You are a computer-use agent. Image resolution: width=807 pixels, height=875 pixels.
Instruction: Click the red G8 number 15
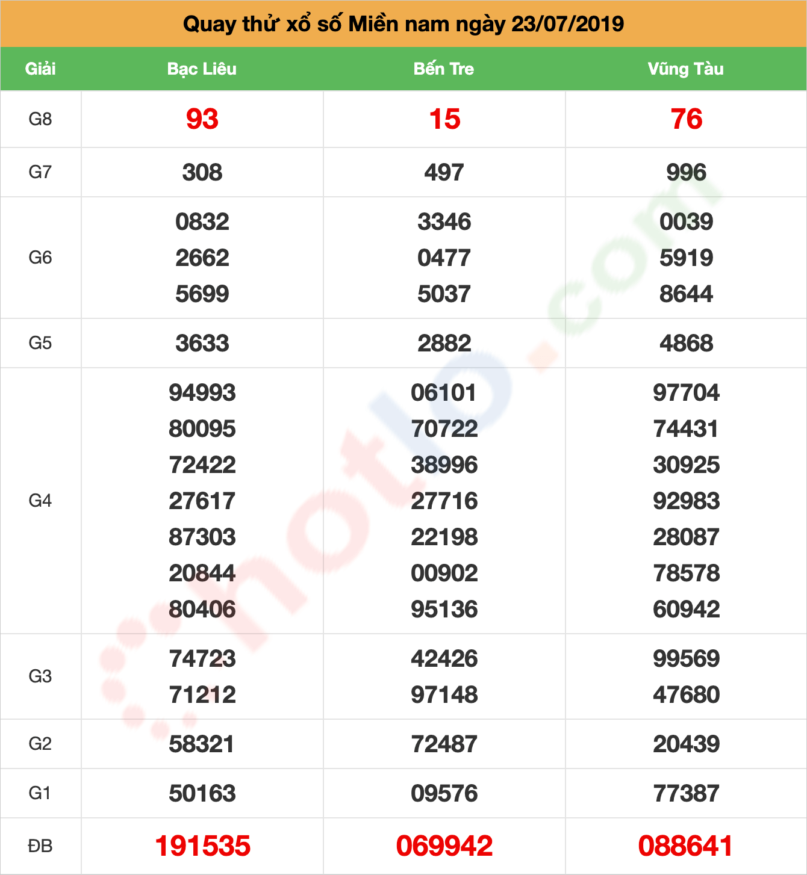444,119
